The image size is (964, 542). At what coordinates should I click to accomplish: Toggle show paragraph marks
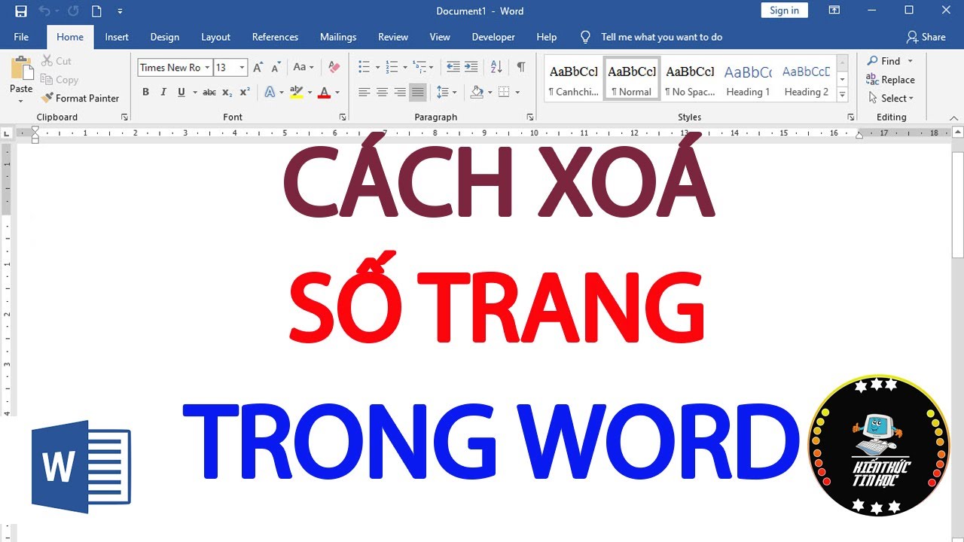[x=521, y=68]
